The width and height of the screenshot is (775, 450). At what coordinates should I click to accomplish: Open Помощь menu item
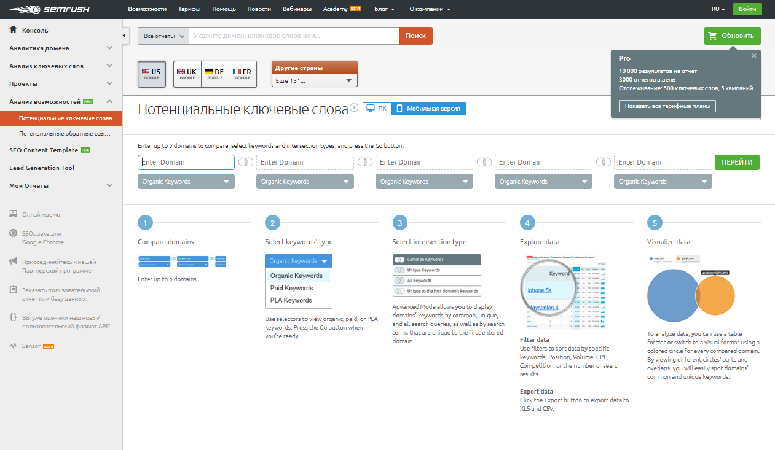pyautogui.click(x=224, y=9)
